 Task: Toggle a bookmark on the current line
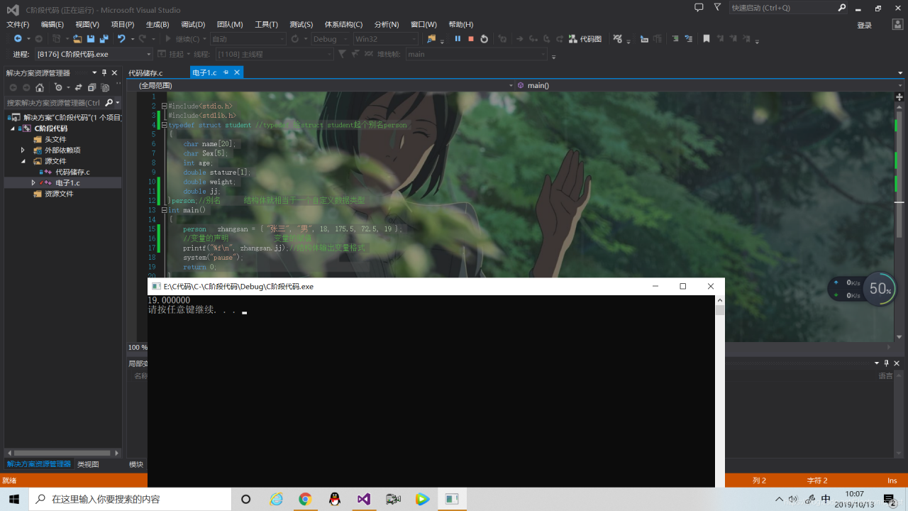(707, 39)
